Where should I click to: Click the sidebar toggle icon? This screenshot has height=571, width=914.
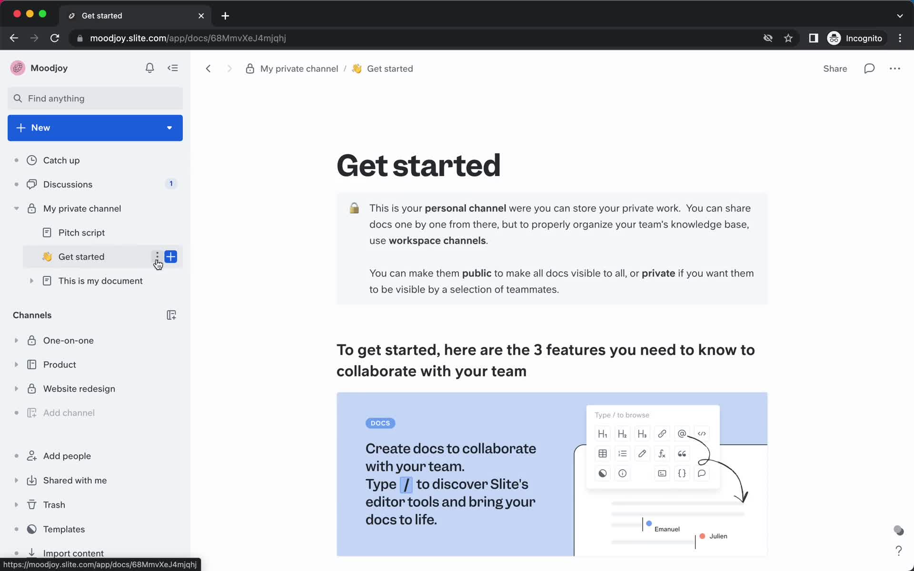pos(173,68)
